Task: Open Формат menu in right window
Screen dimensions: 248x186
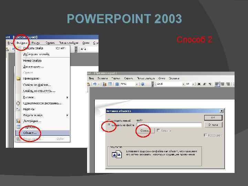Action: (116, 78)
